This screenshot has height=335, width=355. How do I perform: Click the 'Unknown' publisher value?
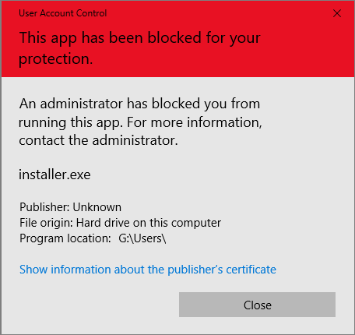97,207
